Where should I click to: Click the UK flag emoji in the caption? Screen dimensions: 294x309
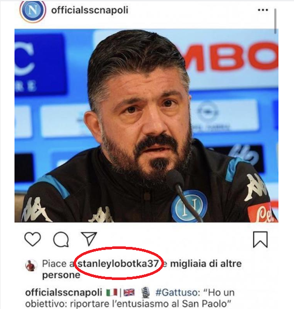click(129, 292)
